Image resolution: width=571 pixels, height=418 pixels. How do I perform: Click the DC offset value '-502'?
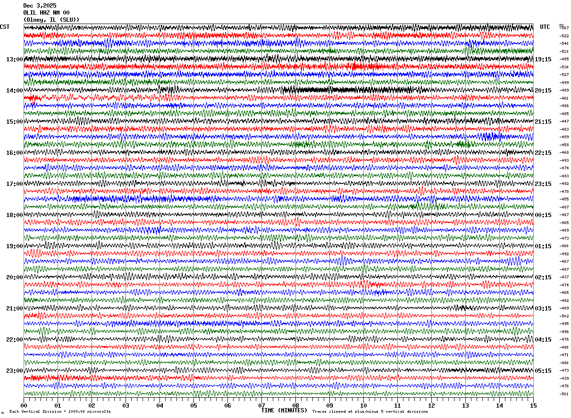(564, 316)
